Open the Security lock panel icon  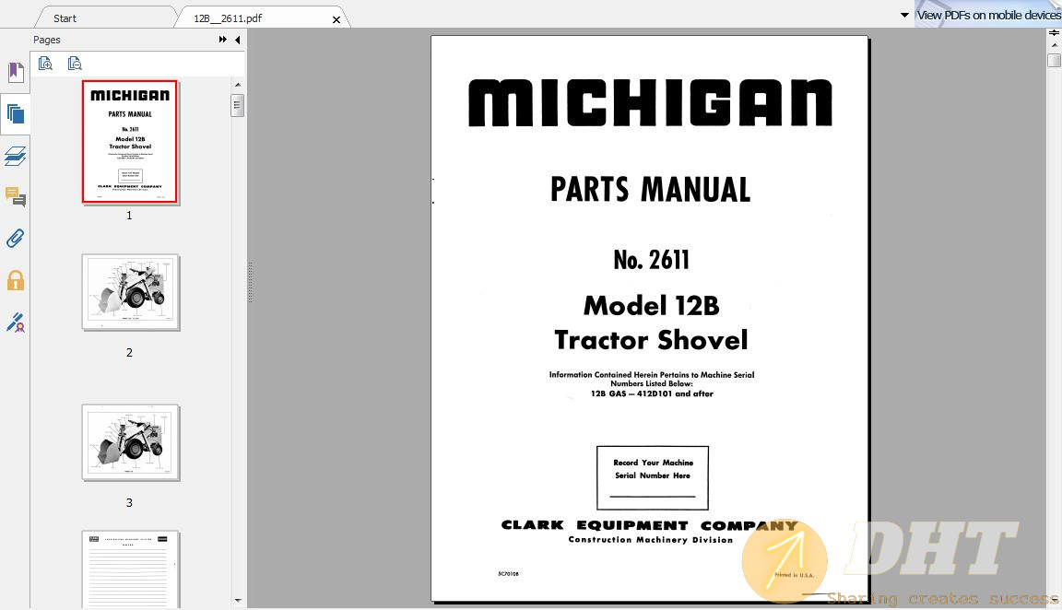click(x=16, y=280)
